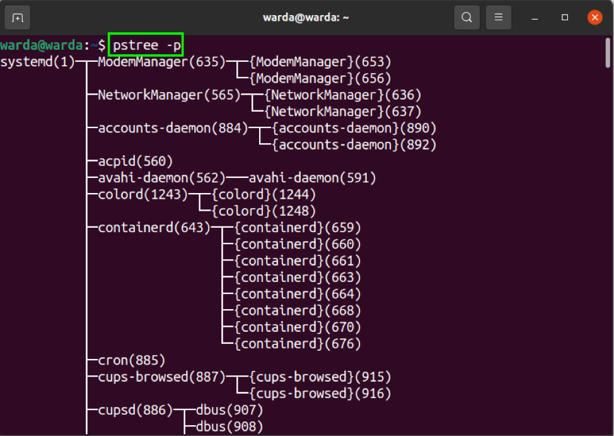Click {containerd}(664) thread entry
The width and height of the screenshot is (614, 436).
[x=298, y=294]
